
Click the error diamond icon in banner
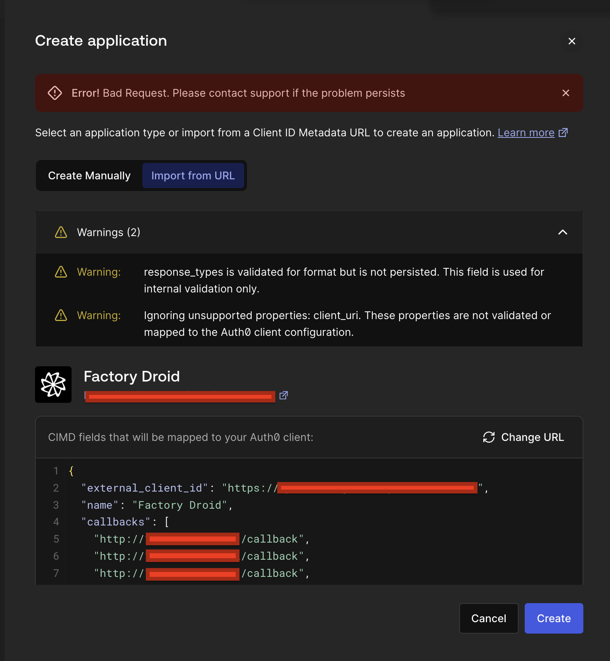coord(55,93)
